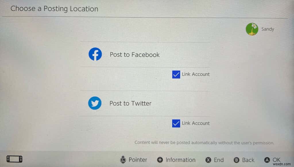294x167 pixels.
Task: Click the Pointer text label
Action: pos(138,160)
